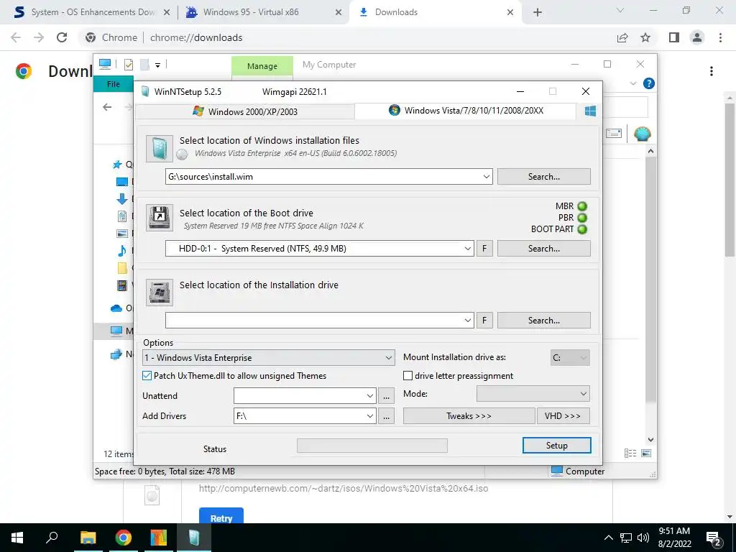Screen dimensions: 736x552
Task: Click Search for Boot drive
Action: click(543, 248)
